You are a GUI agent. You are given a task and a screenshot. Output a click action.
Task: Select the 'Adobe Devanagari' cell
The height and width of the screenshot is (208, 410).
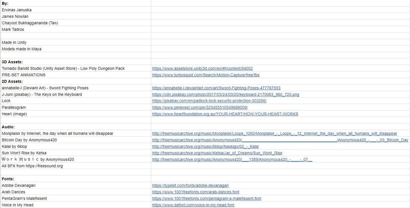point(76,185)
